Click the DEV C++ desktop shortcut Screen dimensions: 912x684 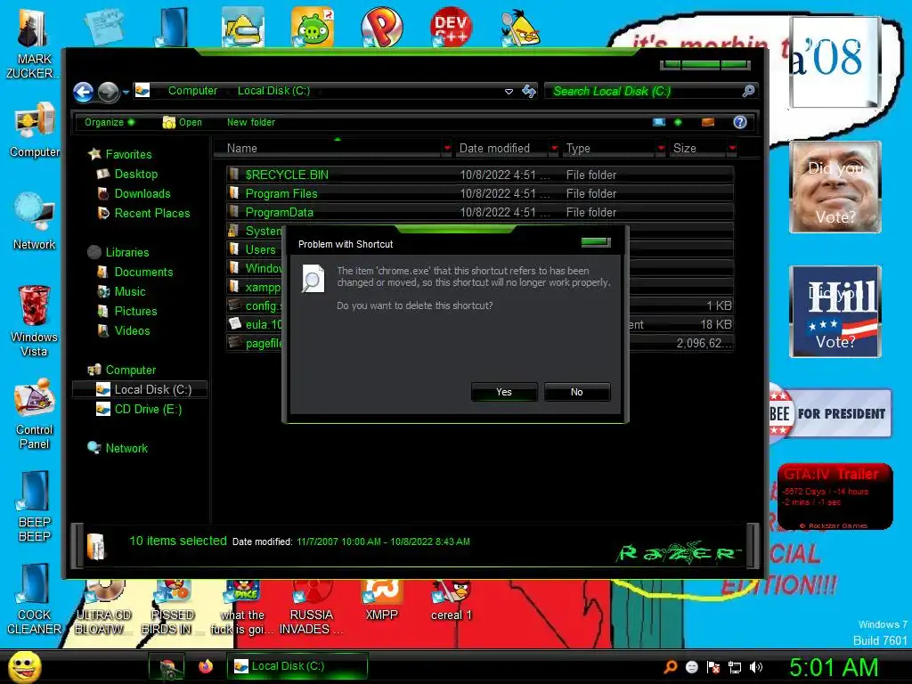(451, 27)
